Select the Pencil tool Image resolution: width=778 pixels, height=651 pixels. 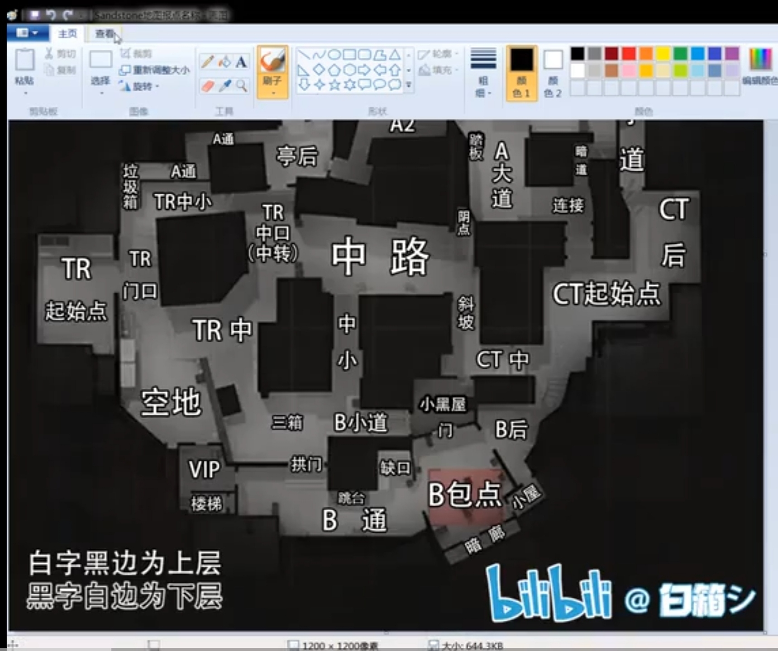coord(207,62)
